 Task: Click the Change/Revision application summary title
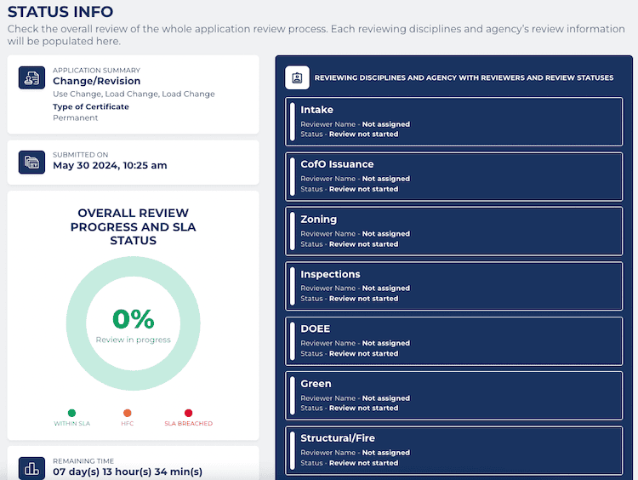[x=96, y=82]
